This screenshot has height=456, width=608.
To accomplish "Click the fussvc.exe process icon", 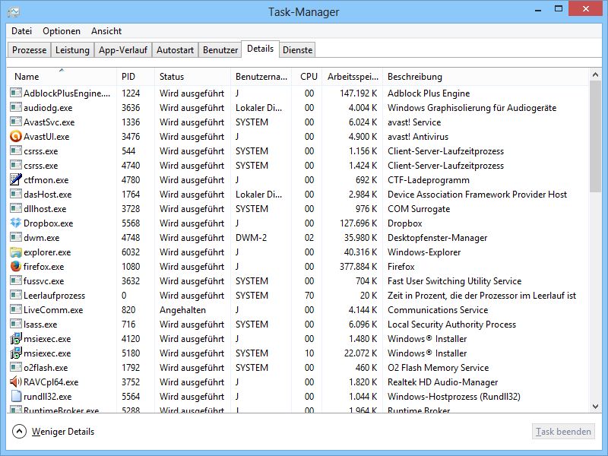I will coord(15,280).
